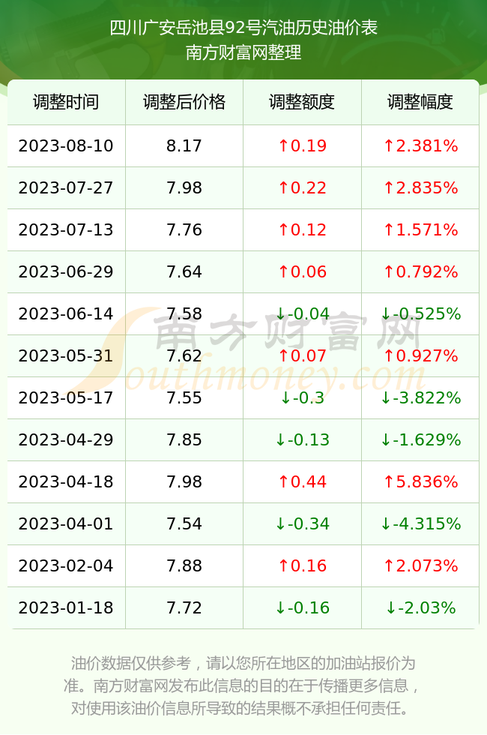Image resolution: width=487 pixels, height=735 pixels.
Task: Select the 2023-07-13 date cell
Action: 66,229
